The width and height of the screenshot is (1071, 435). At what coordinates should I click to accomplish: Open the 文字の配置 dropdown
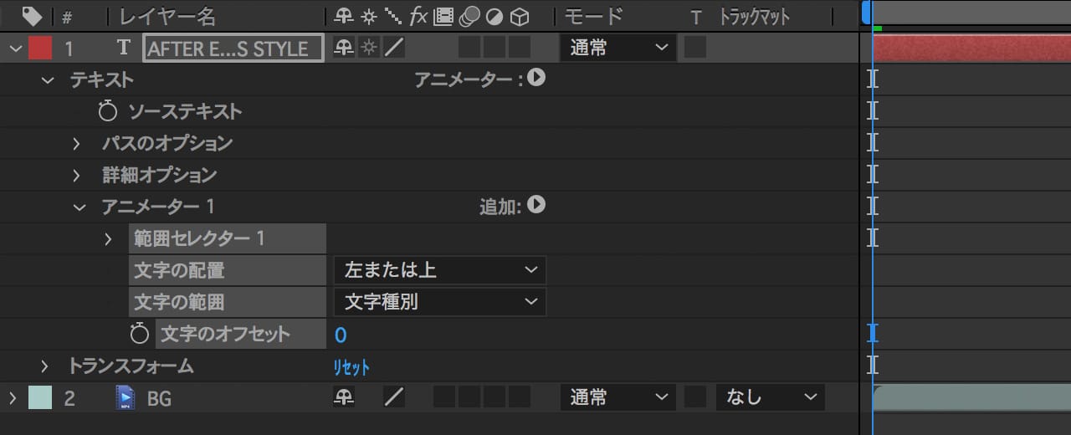(439, 270)
